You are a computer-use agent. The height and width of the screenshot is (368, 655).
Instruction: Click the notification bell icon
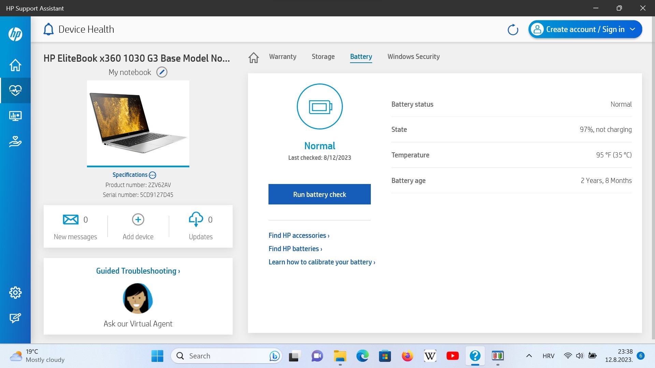pyautogui.click(x=48, y=29)
